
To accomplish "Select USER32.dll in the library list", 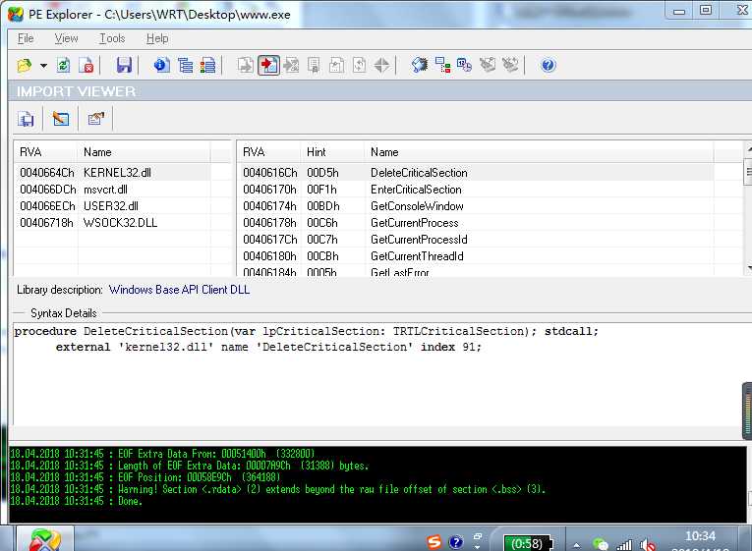I will (111, 206).
